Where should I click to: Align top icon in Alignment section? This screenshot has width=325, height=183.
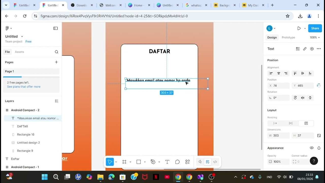(295, 73)
